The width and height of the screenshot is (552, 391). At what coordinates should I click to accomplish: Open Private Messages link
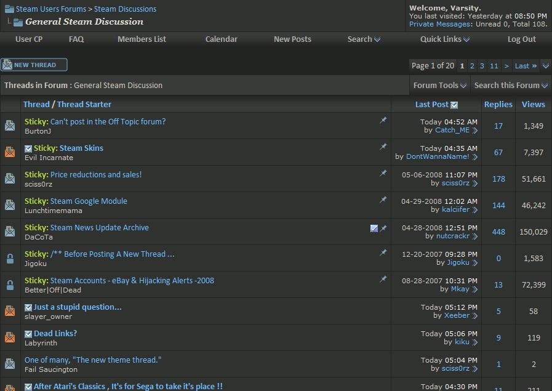[x=440, y=24]
